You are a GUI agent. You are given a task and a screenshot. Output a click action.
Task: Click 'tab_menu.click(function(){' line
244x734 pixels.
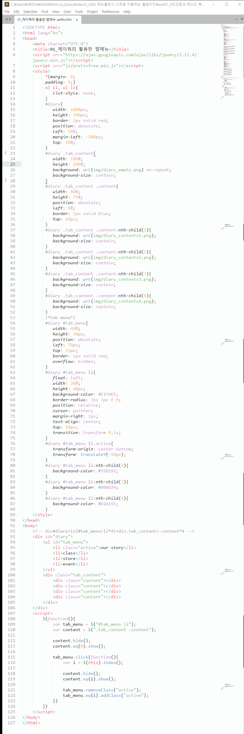(x=85, y=657)
